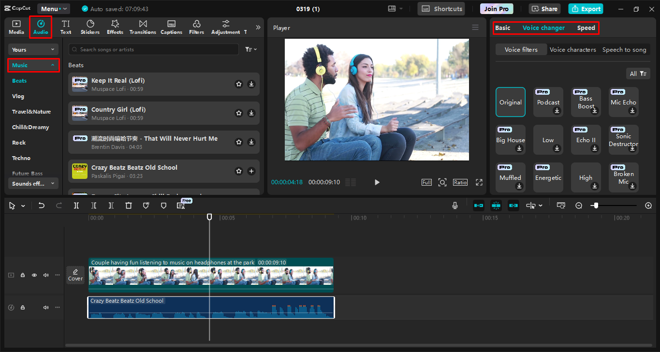660x352 pixels.
Task: Click the Export button
Action: click(586, 8)
